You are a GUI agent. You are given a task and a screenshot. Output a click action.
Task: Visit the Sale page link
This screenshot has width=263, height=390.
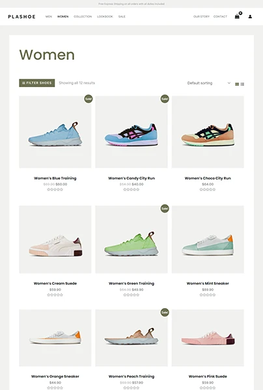click(122, 17)
